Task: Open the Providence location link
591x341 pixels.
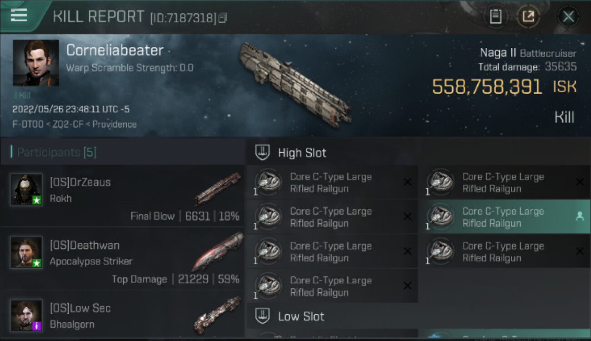Action: pos(115,124)
